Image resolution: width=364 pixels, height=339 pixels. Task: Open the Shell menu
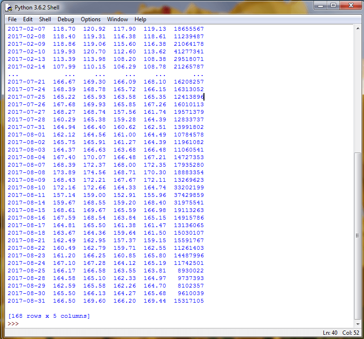click(x=45, y=19)
